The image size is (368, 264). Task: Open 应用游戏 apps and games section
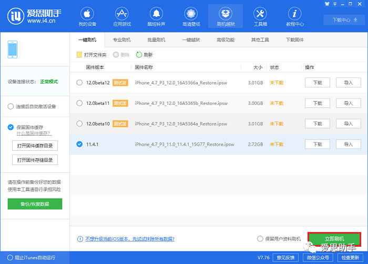(122, 17)
